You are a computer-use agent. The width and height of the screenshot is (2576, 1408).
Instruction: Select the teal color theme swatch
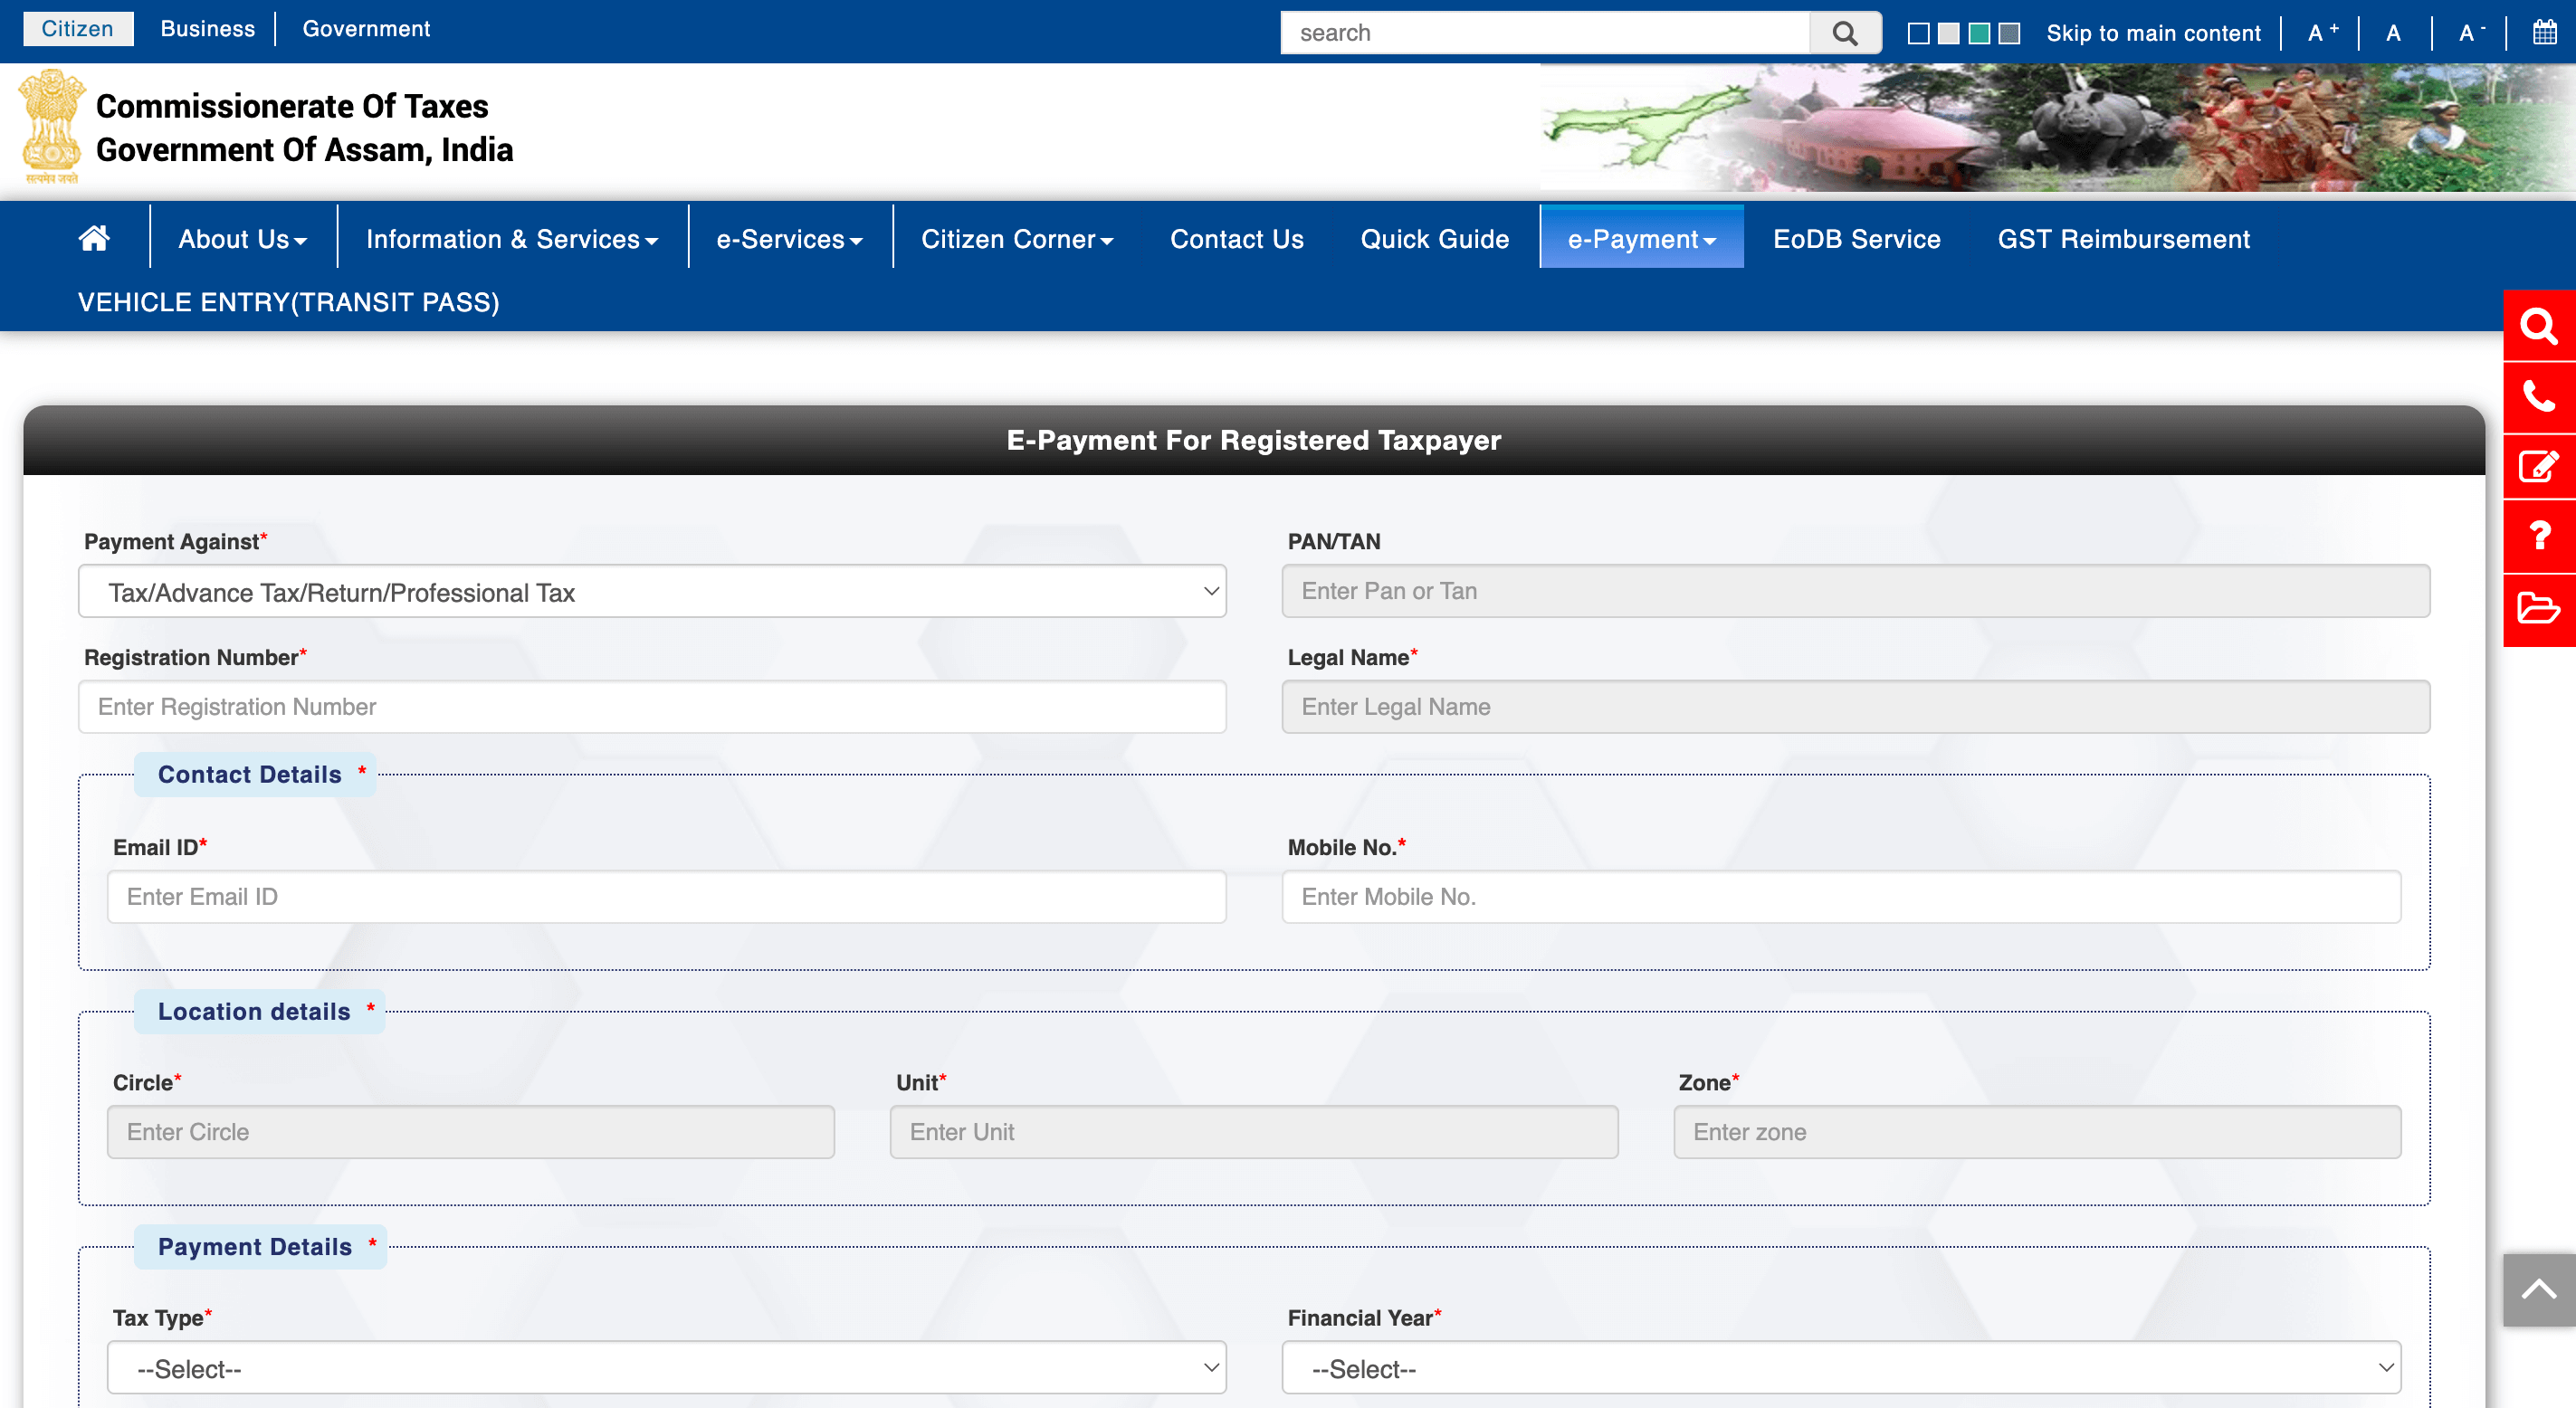tap(1978, 33)
